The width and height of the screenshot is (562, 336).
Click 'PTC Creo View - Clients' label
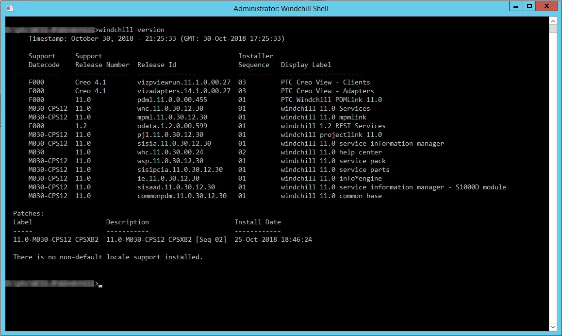click(325, 82)
